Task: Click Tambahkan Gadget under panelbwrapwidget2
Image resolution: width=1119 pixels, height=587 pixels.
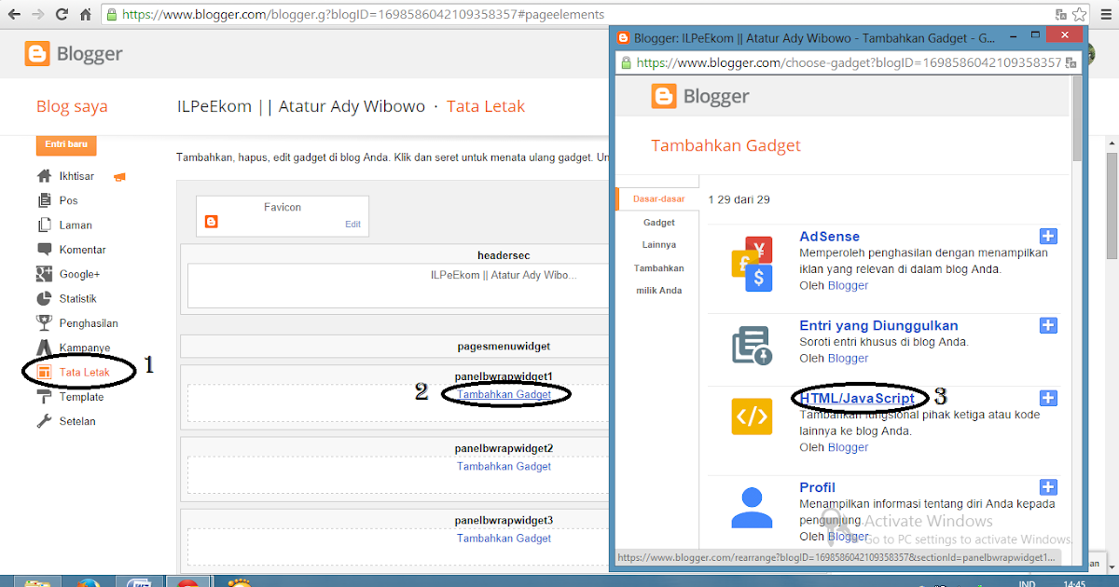Action: pos(504,466)
